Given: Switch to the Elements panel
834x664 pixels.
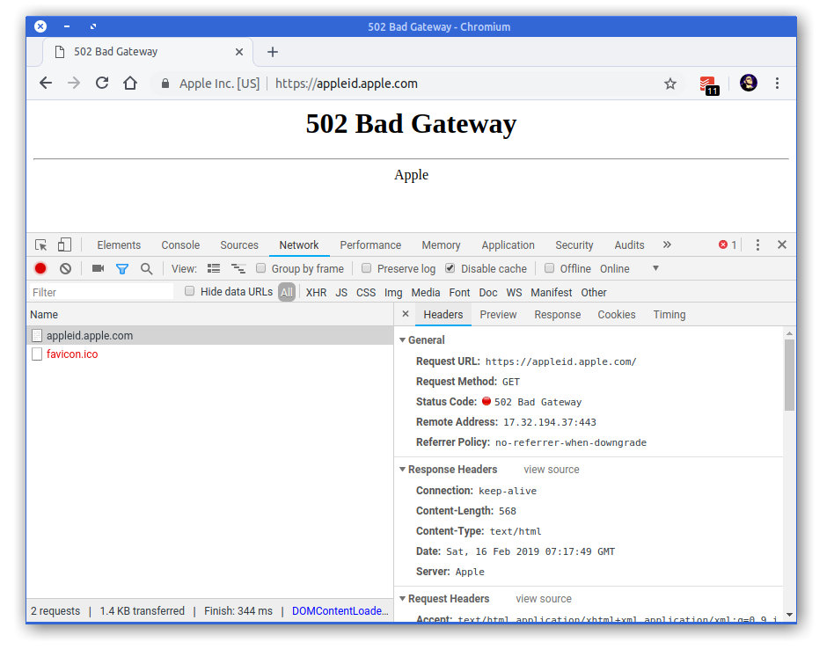Looking at the screenshot, I should (x=119, y=245).
